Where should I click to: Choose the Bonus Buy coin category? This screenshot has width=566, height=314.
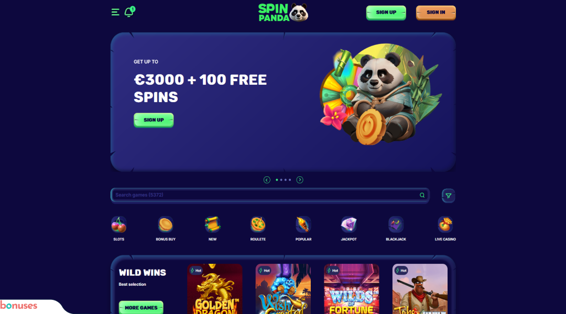pos(166,229)
